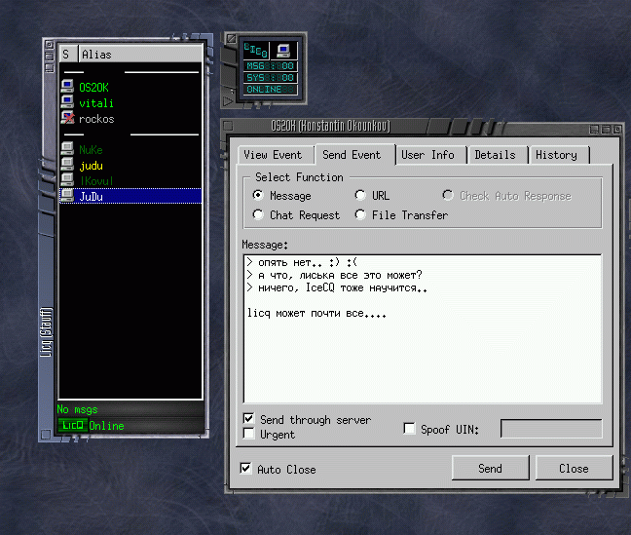631x535 pixels.
Task: Click the triangle arrow on the dock applet frame
Action: [x=228, y=100]
